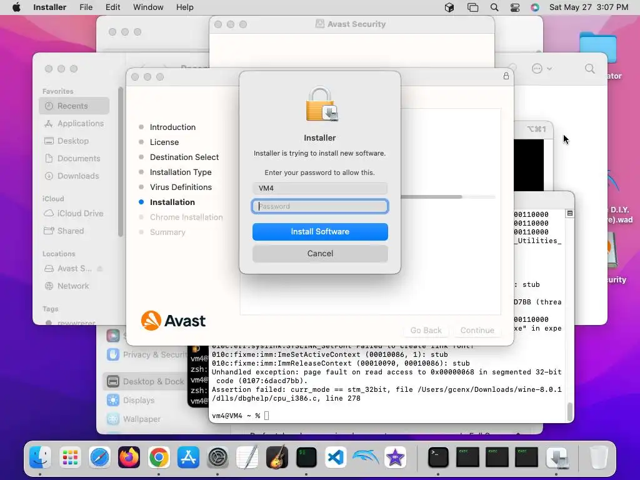Open Trash from the Dock

coord(598,457)
